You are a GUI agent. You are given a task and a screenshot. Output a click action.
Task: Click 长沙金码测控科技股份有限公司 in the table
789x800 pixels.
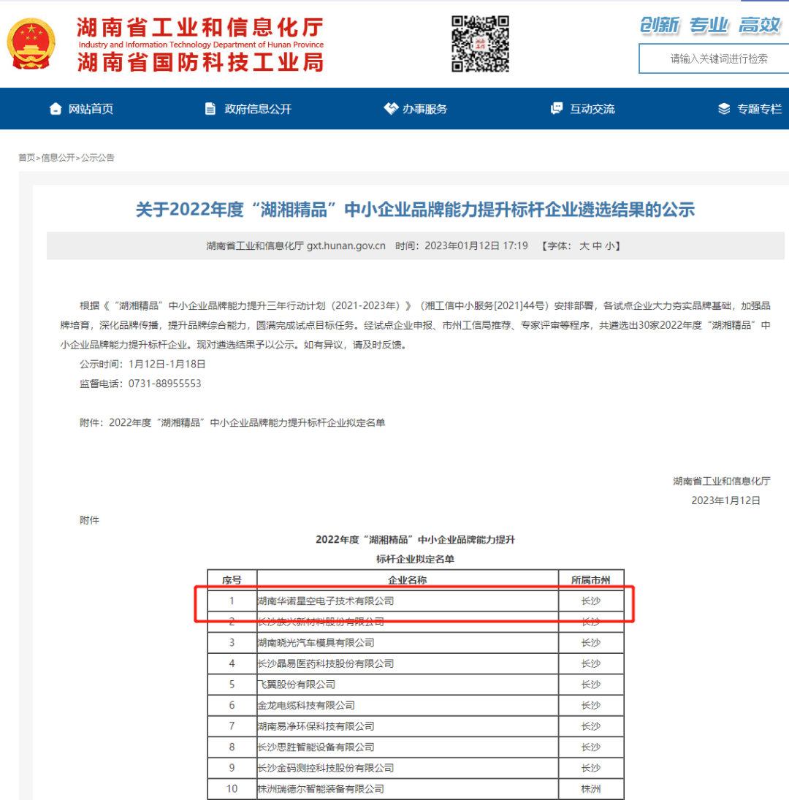(x=325, y=769)
